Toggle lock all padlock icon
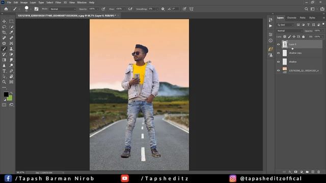Viewport: 326px width, 183px height. point(304,37)
